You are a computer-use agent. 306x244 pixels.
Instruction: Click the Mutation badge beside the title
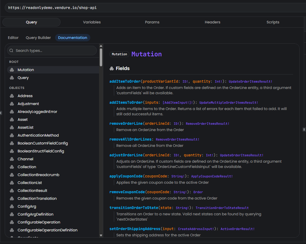tap(120, 54)
